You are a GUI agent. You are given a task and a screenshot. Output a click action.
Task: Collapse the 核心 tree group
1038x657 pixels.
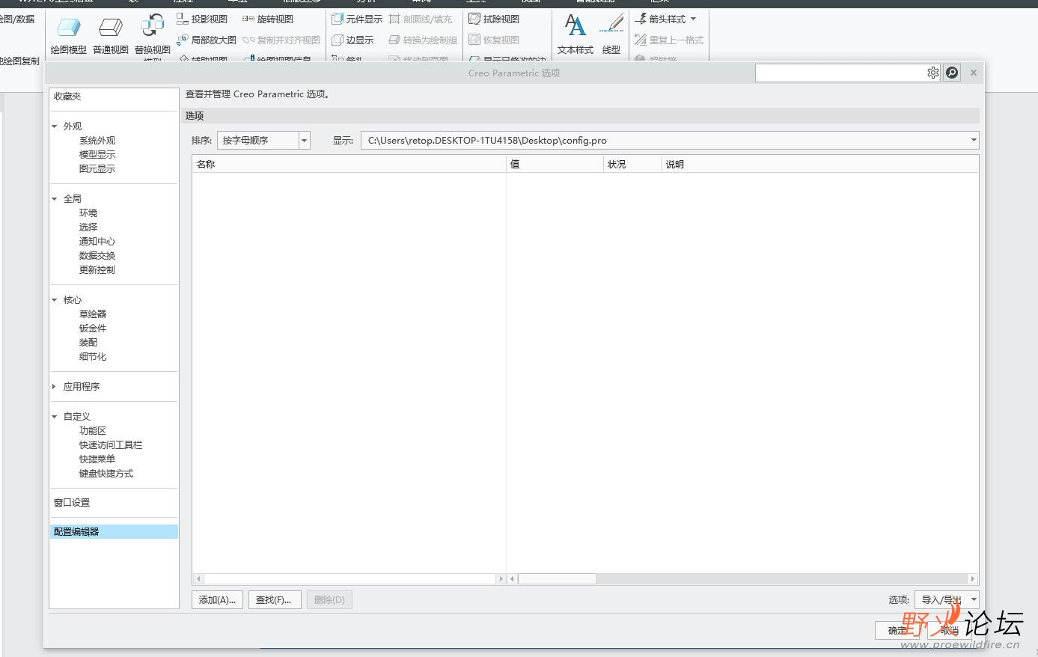pyautogui.click(x=55, y=300)
